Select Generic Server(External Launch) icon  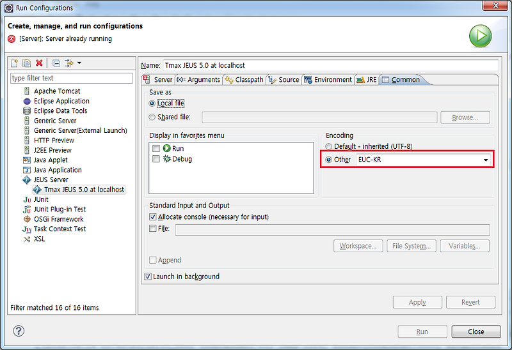27,130
